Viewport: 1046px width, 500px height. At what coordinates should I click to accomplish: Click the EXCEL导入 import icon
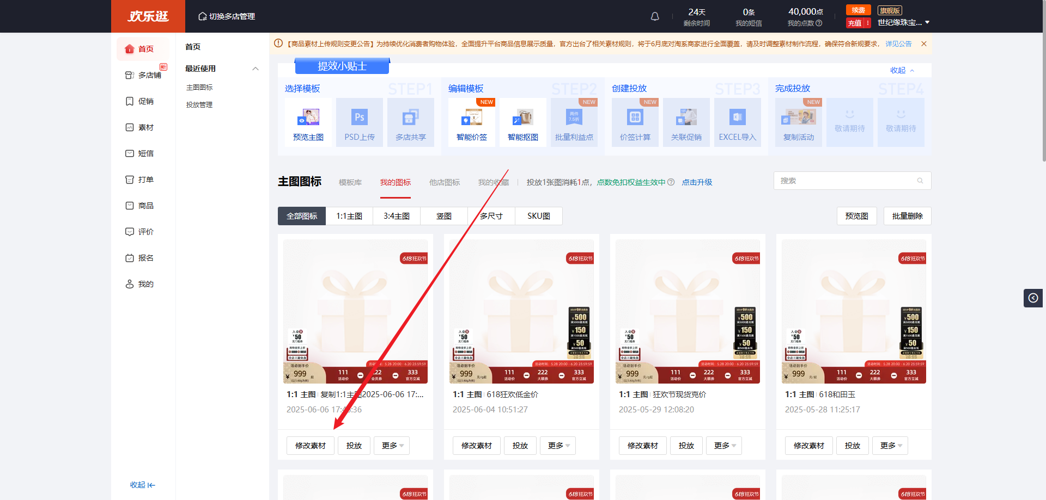tap(737, 118)
